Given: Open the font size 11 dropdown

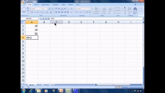Looking at the screenshot, I should coord(47,9).
